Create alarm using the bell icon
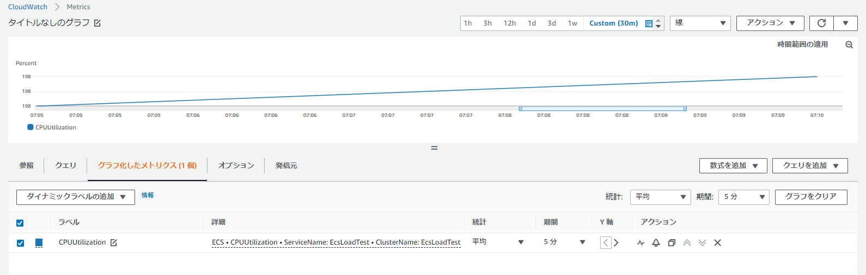This screenshot has width=866, height=275. tap(656, 243)
